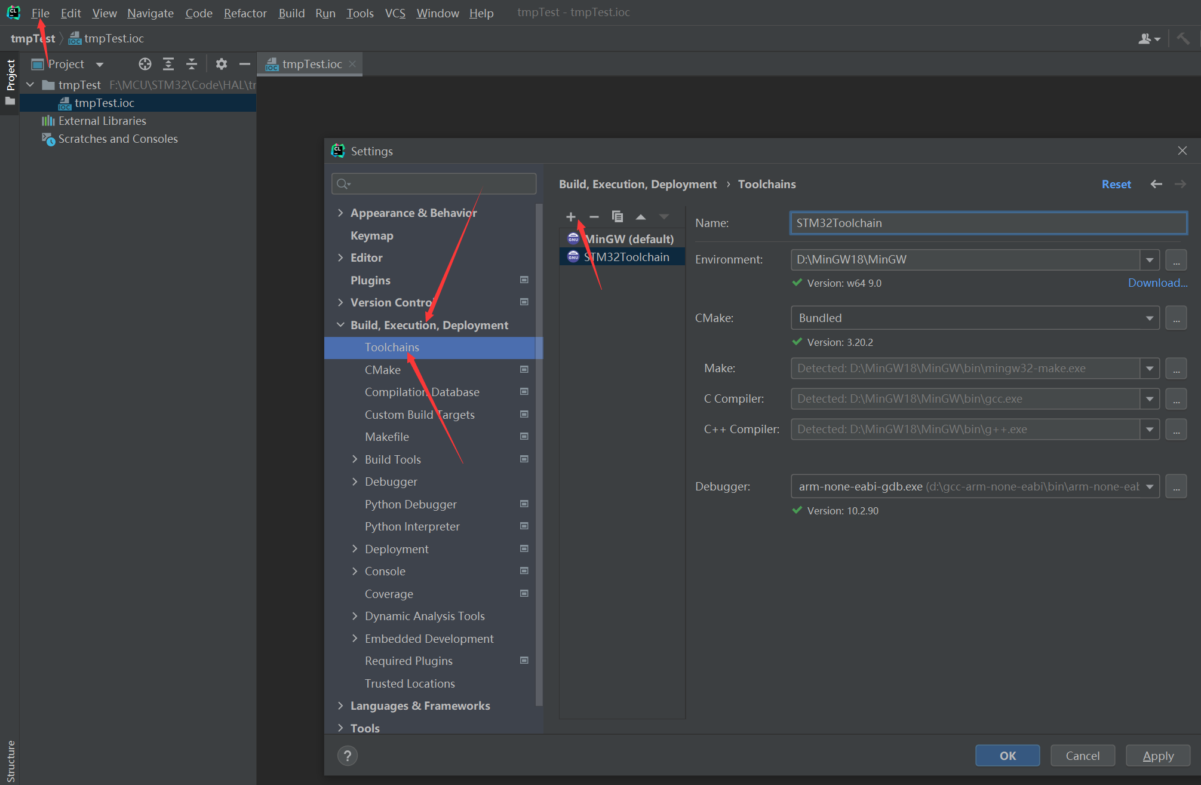
Task: Open the Environment path dropdown arrow
Action: pos(1149,260)
